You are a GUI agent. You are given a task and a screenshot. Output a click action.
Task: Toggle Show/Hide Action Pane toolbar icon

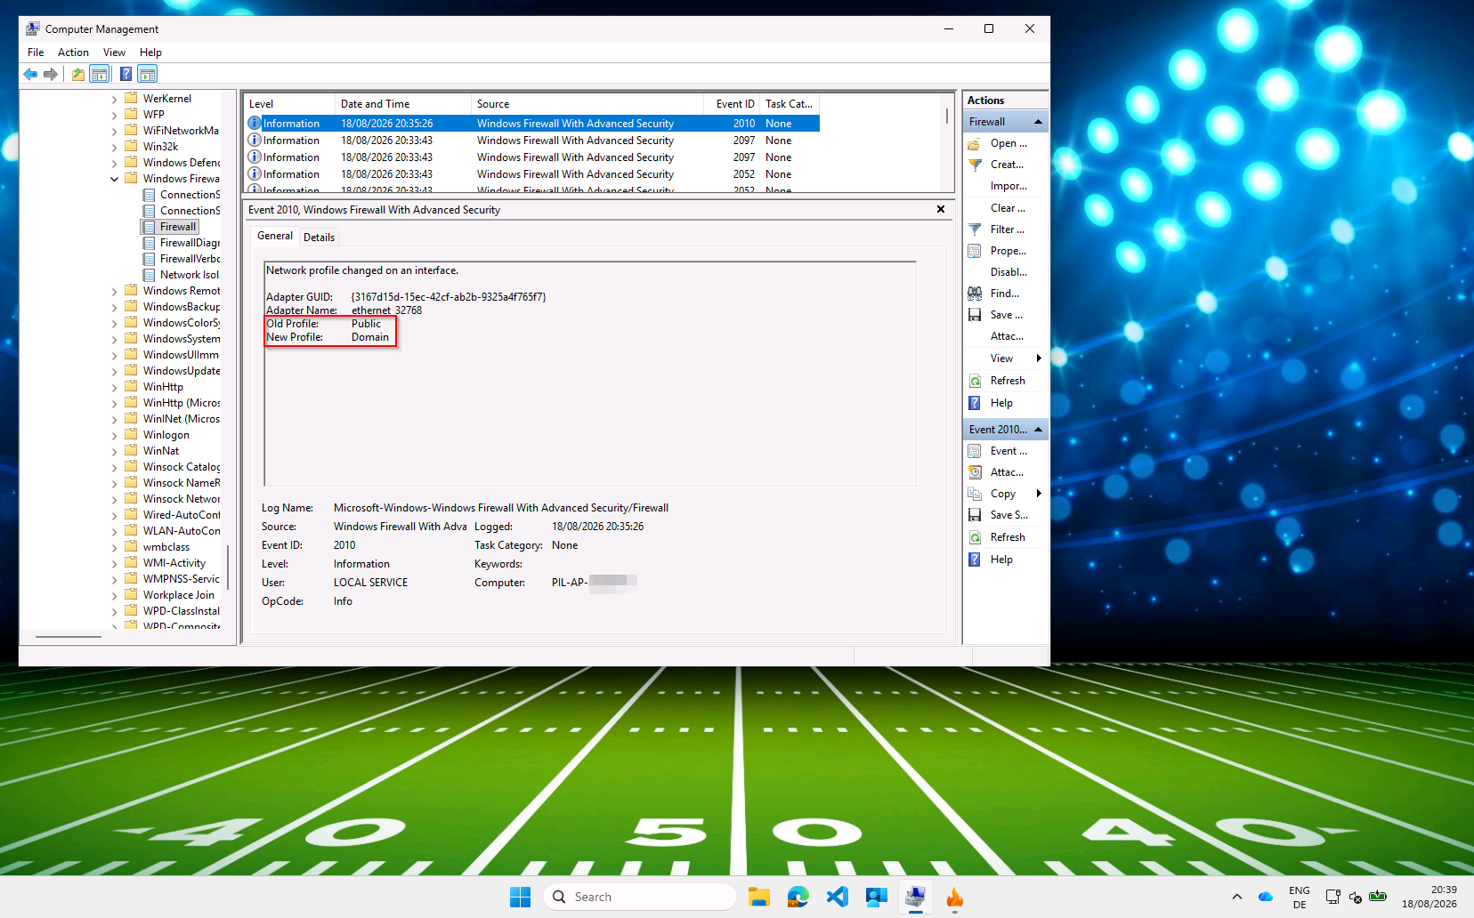coord(148,74)
